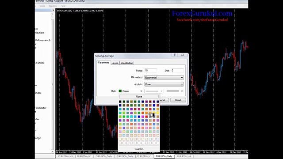The width and height of the screenshot is (283, 159).
Task: Select the Parameters tab
Action: coord(103,63)
